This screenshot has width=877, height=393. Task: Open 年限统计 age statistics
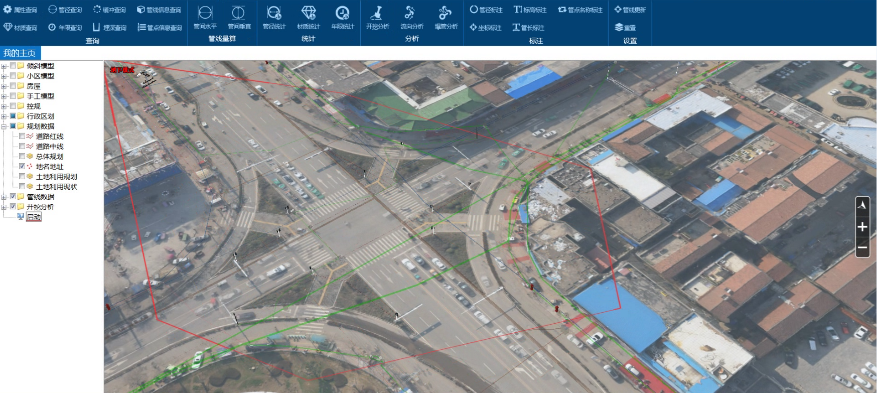pyautogui.click(x=343, y=18)
